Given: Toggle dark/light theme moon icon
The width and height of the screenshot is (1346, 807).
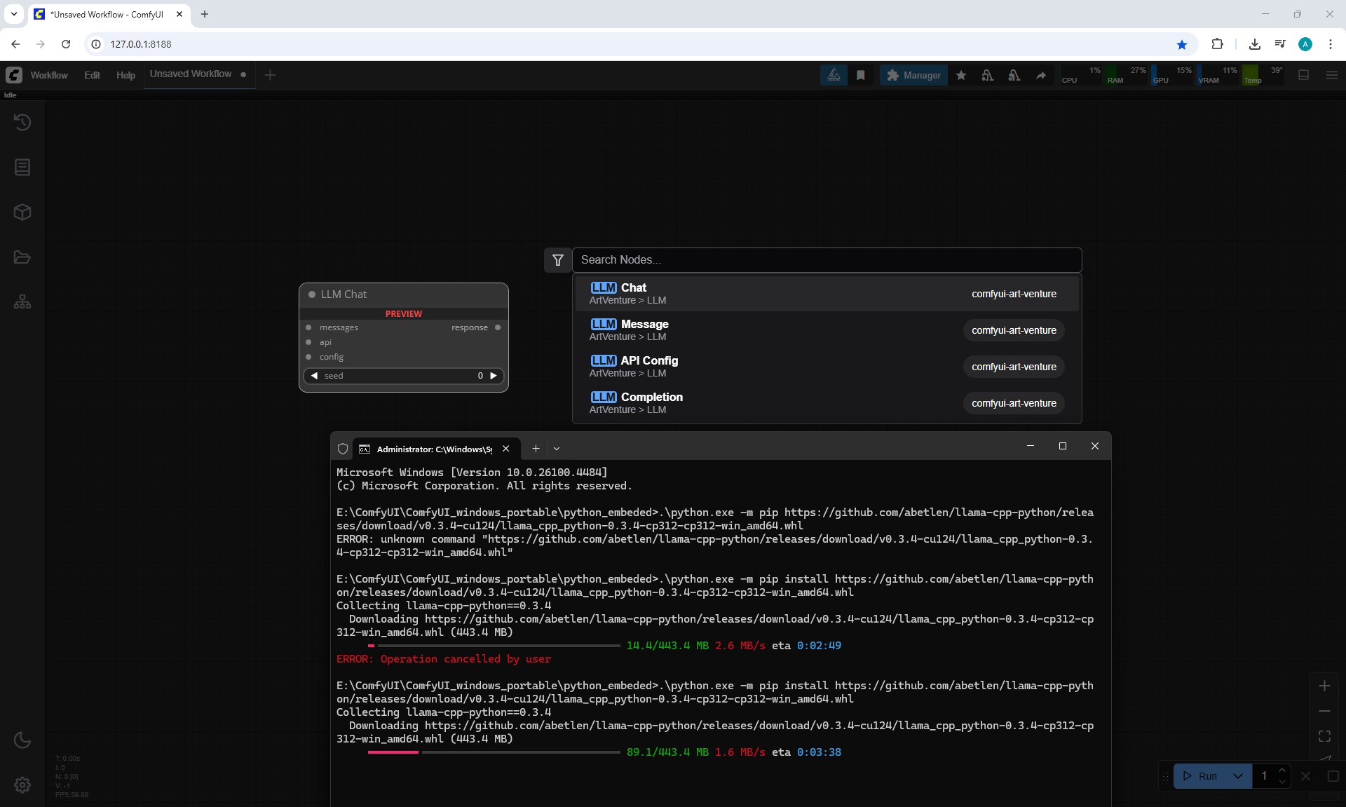Looking at the screenshot, I should click(22, 740).
